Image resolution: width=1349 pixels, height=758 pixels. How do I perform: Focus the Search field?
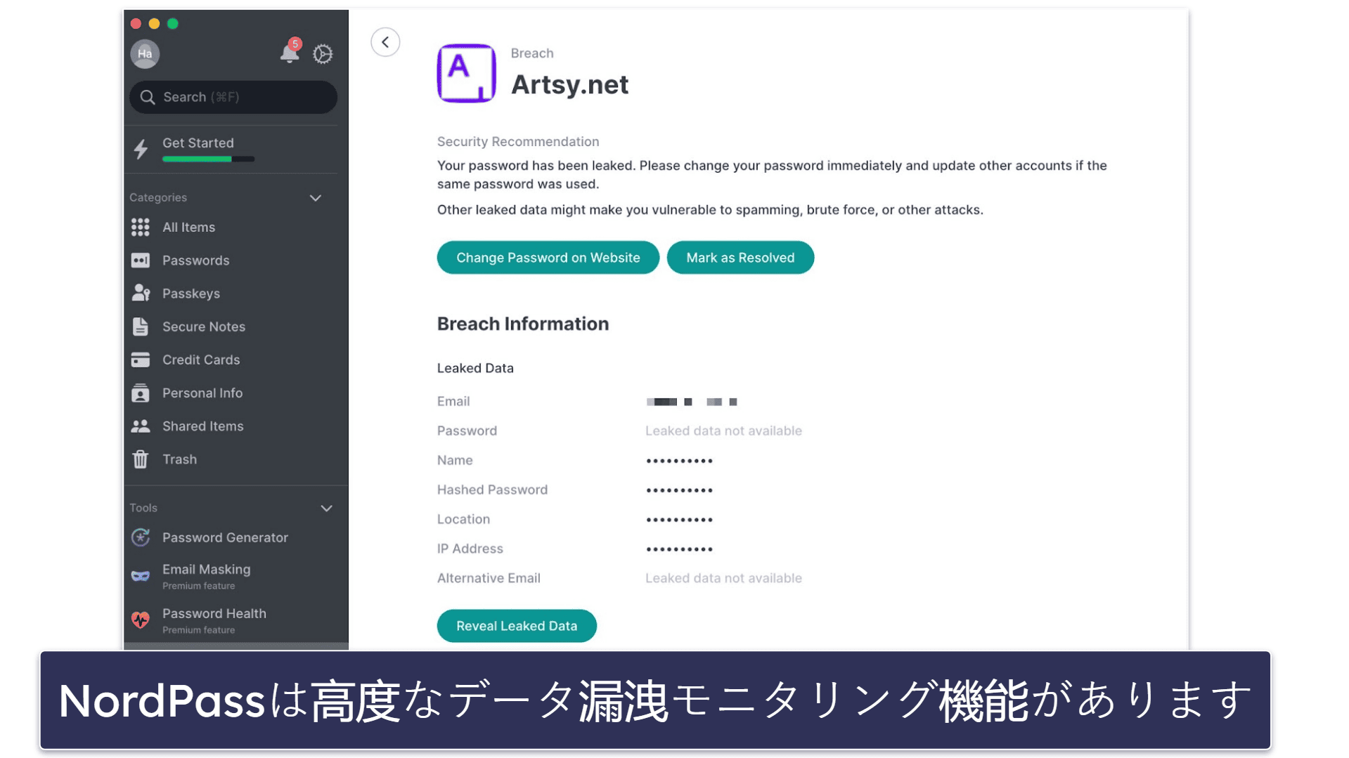click(233, 97)
